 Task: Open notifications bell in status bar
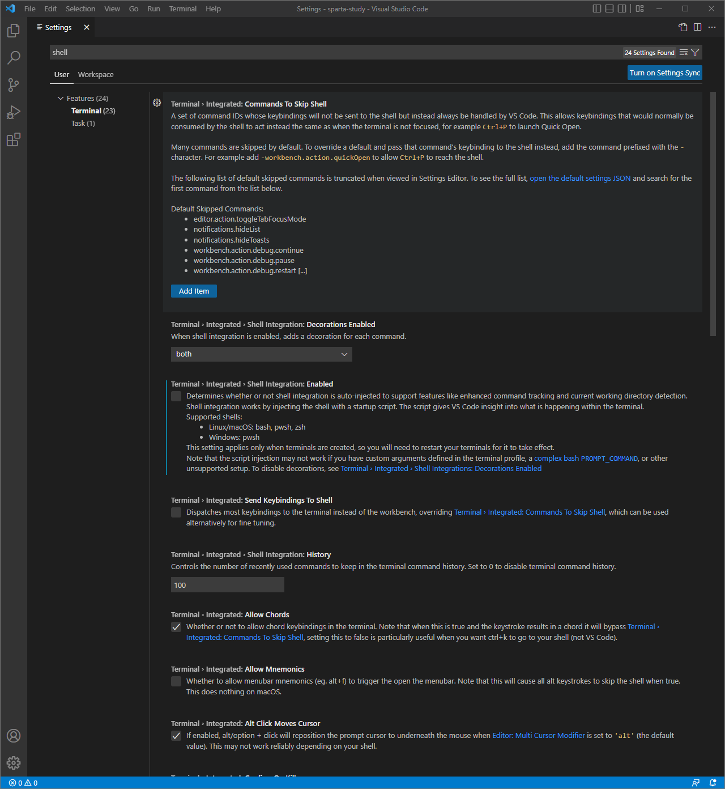[x=713, y=783]
